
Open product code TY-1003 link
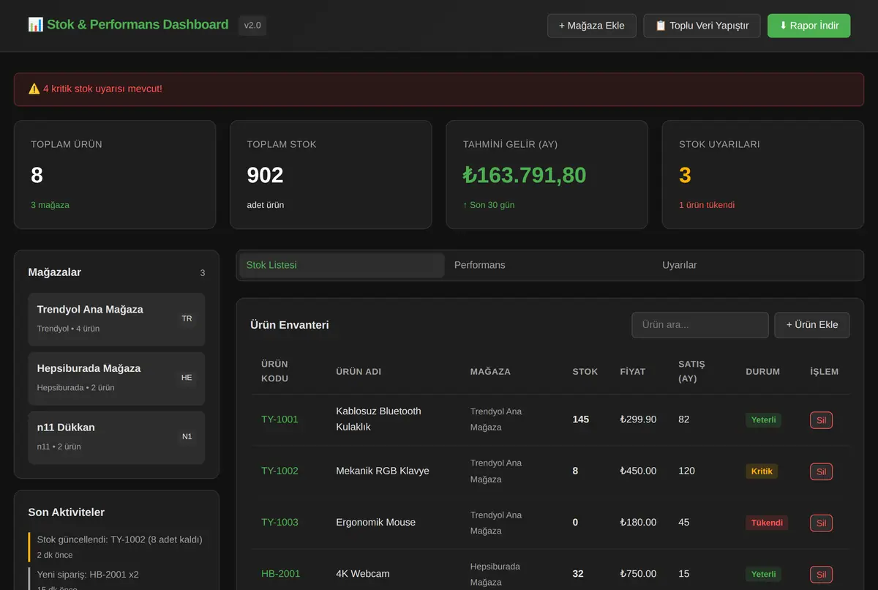point(279,523)
